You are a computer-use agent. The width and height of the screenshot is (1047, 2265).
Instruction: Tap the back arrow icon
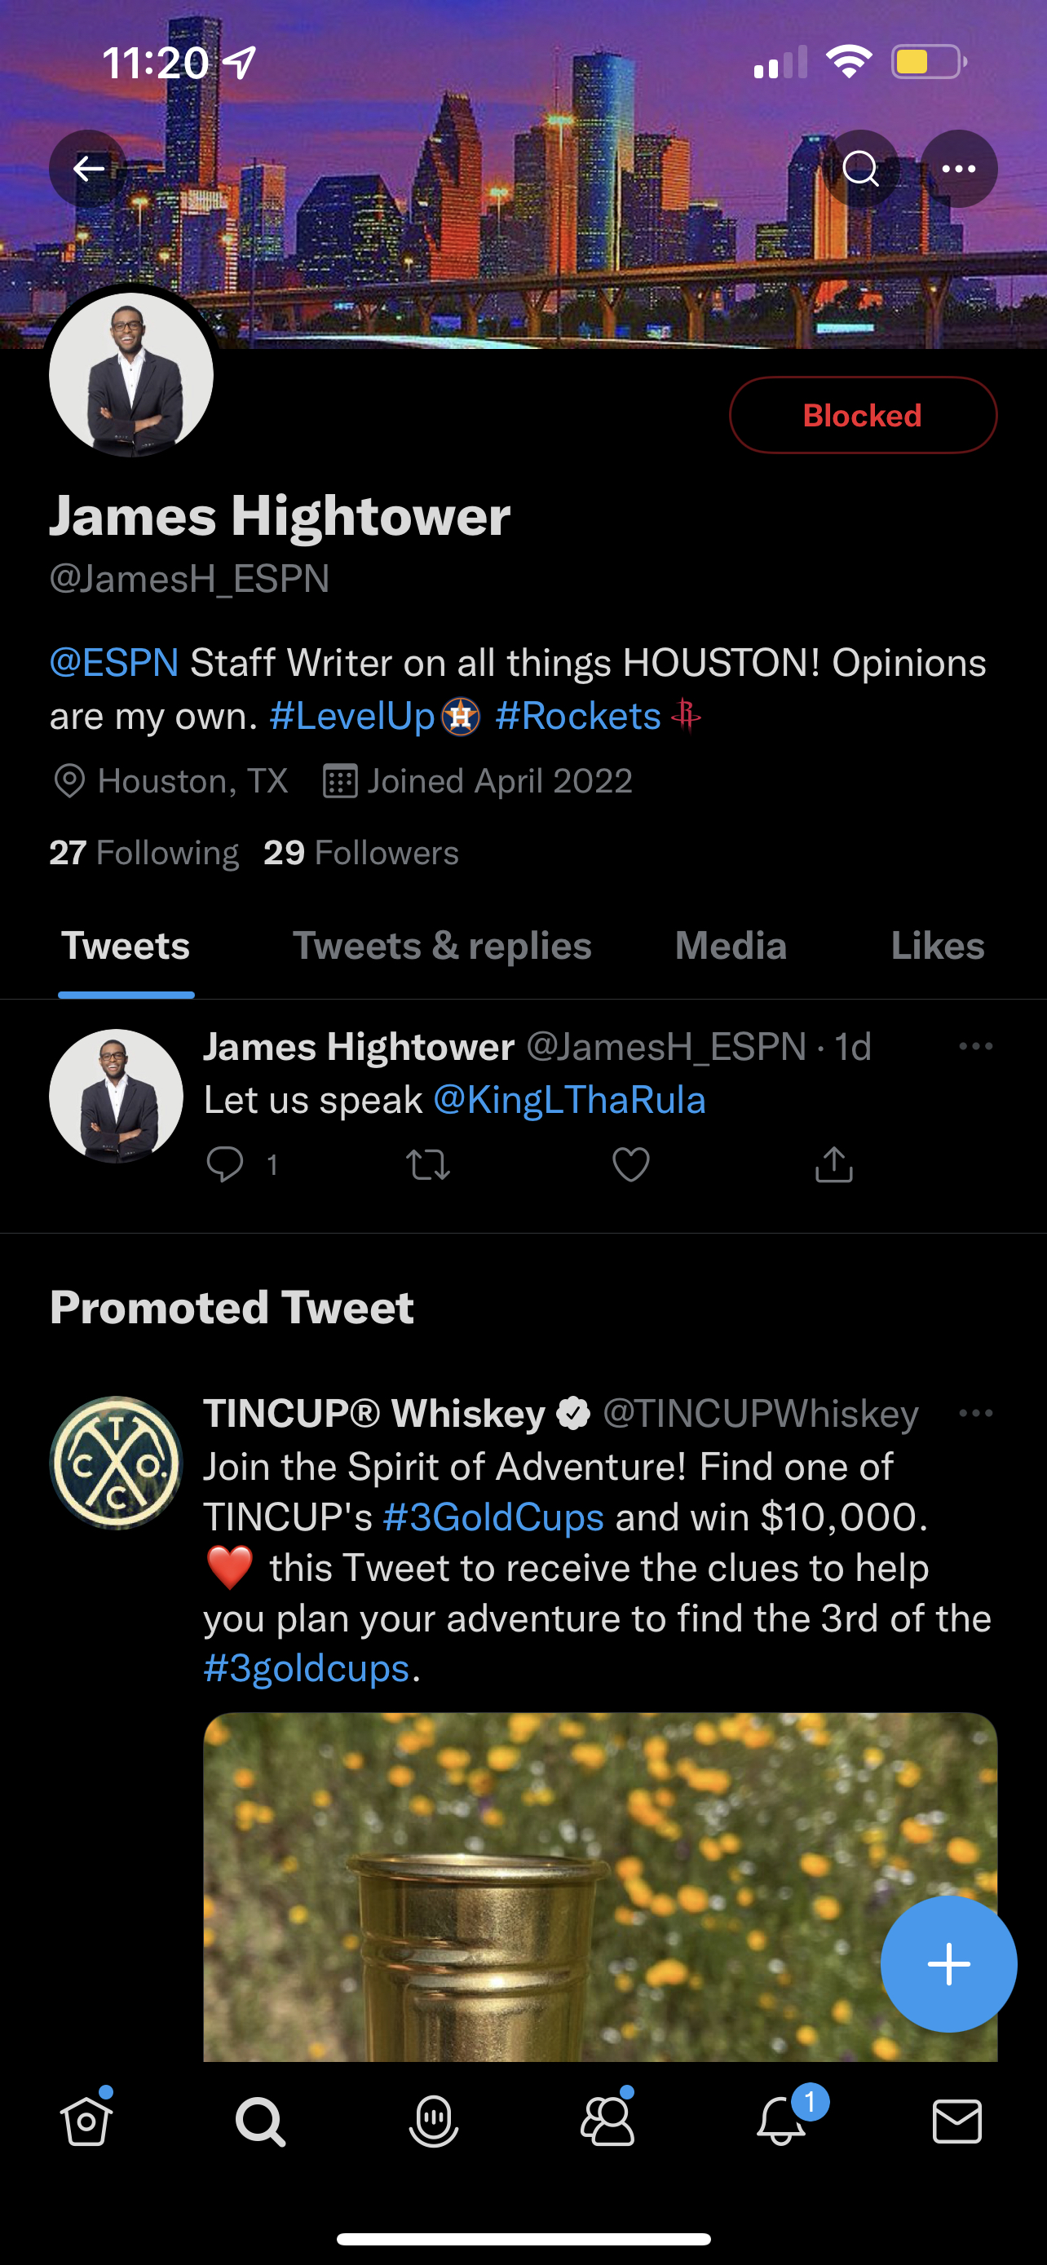coord(88,168)
